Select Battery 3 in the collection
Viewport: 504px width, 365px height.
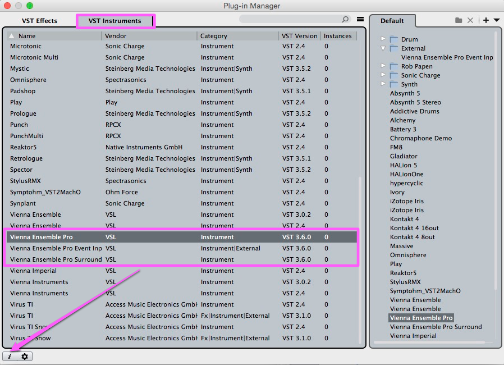(x=403, y=129)
